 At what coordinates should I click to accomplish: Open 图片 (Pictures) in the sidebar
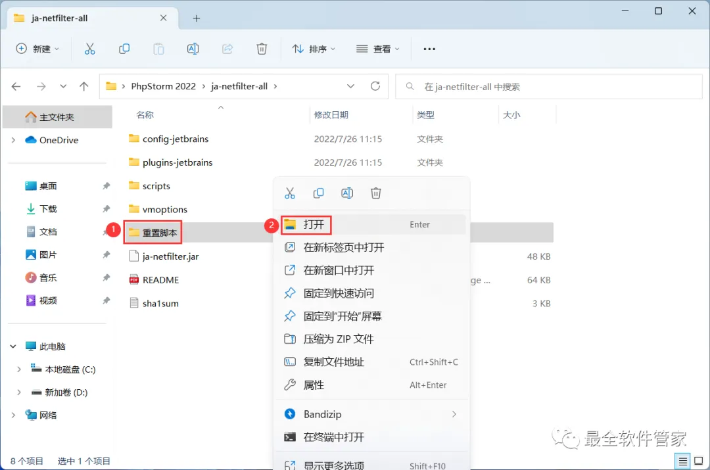coord(48,255)
